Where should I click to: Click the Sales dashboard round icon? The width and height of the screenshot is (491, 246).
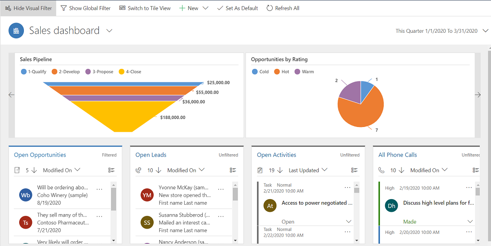(x=16, y=31)
